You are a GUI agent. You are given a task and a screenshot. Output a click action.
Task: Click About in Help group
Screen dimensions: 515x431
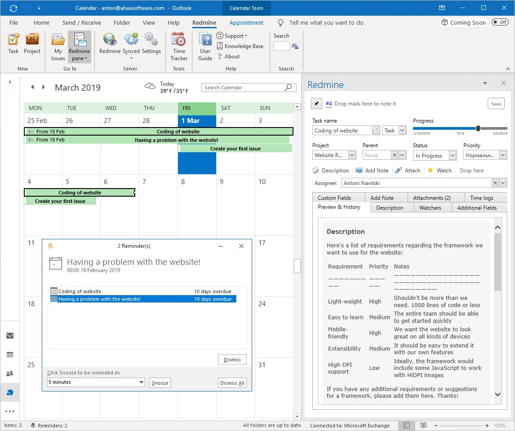[x=228, y=57]
